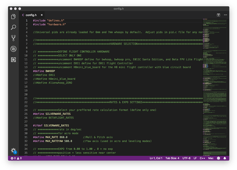Open the Search view in sidebar
The image size is (237, 170).
pyautogui.click(x=14, y=27)
